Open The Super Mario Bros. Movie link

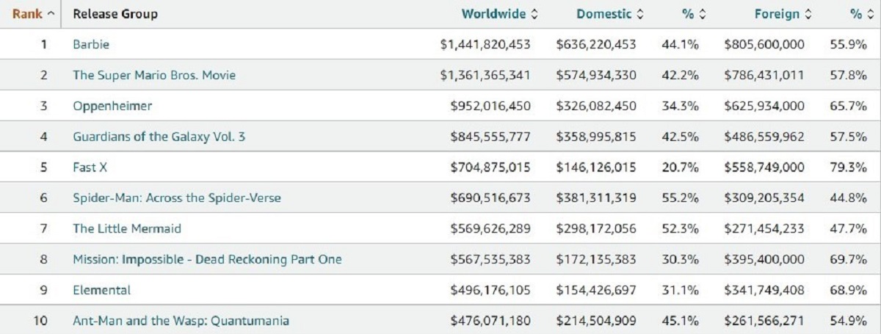coord(154,75)
